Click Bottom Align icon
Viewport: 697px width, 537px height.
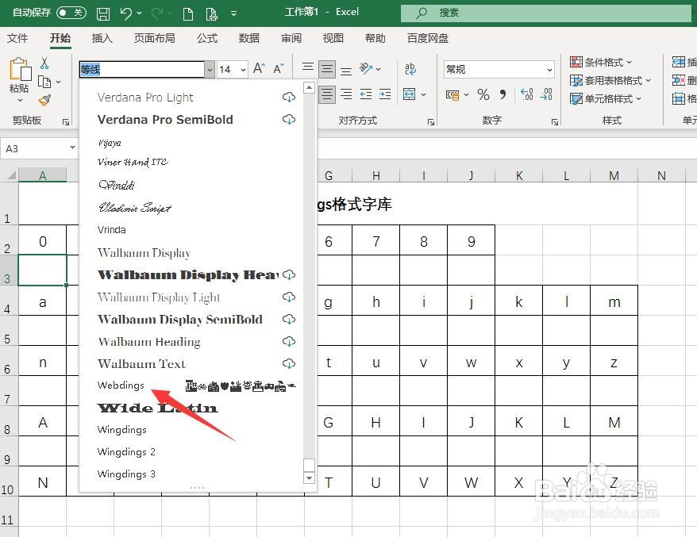tap(346, 70)
